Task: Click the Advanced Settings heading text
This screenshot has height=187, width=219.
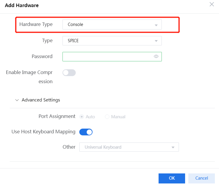Action: (x=41, y=100)
